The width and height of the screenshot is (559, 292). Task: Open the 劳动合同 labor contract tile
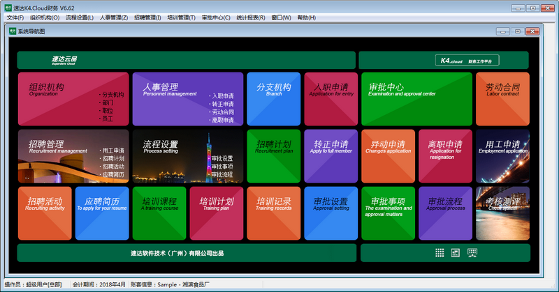pyautogui.click(x=502, y=98)
